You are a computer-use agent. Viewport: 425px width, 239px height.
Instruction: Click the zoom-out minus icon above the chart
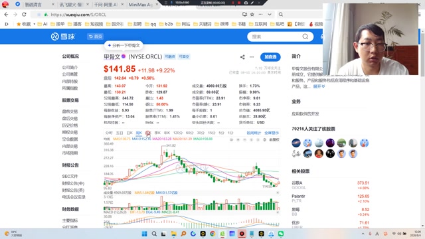click(x=244, y=140)
